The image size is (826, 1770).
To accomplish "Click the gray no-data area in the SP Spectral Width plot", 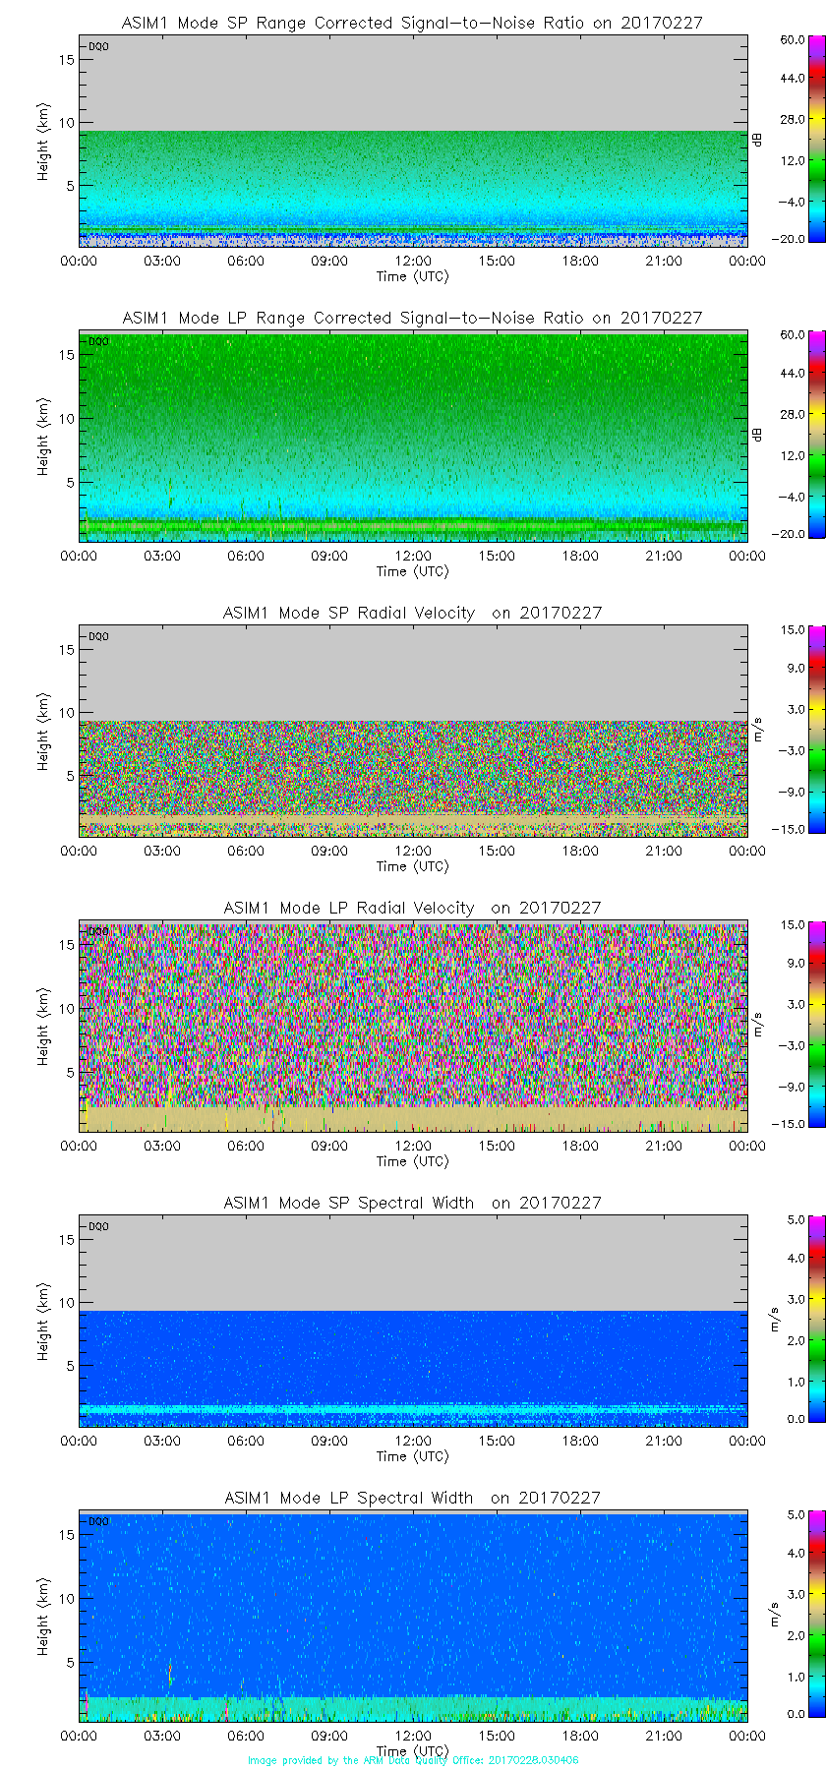I will click(413, 1264).
